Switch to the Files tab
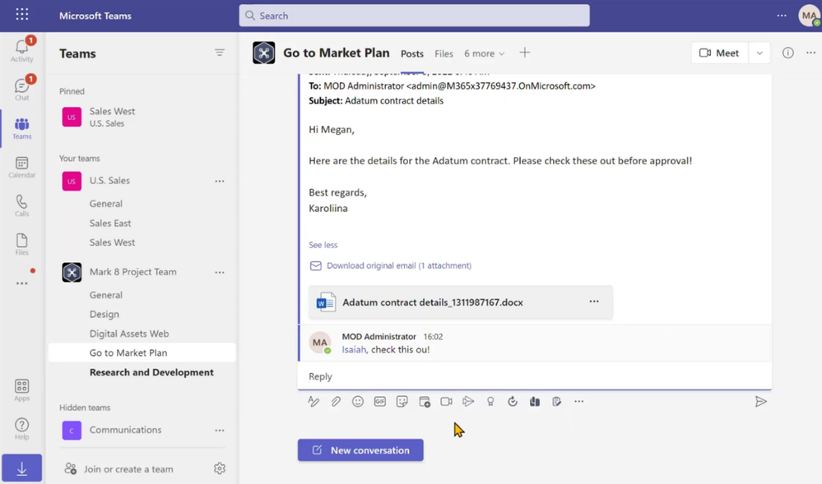This screenshot has width=822, height=484. coord(444,53)
